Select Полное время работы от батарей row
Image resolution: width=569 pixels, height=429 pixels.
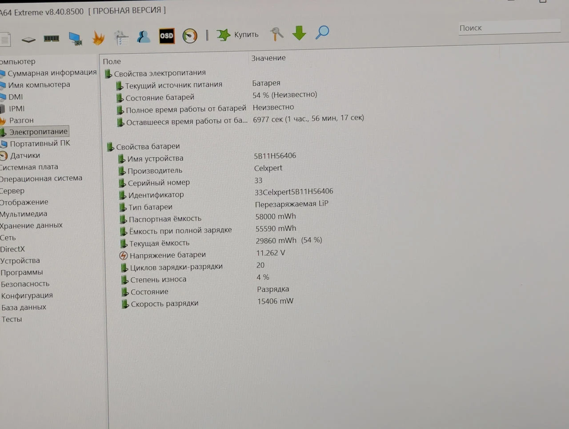(x=186, y=109)
